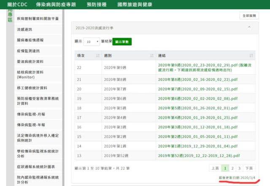This screenshot has height=186, width=270.
Task: Click 下頁 next page button
Action: (250, 168)
